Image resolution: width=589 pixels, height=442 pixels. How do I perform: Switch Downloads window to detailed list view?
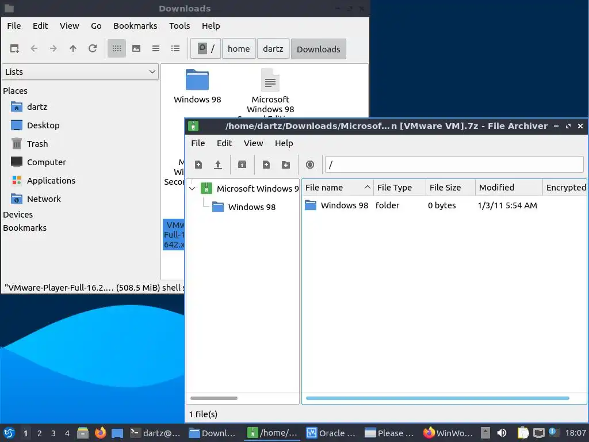pyautogui.click(x=175, y=48)
